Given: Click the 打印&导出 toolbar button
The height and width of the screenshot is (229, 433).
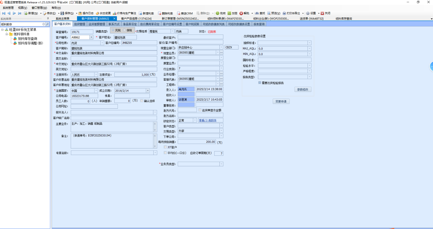Looking at the screenshot, I should [291, 13].
